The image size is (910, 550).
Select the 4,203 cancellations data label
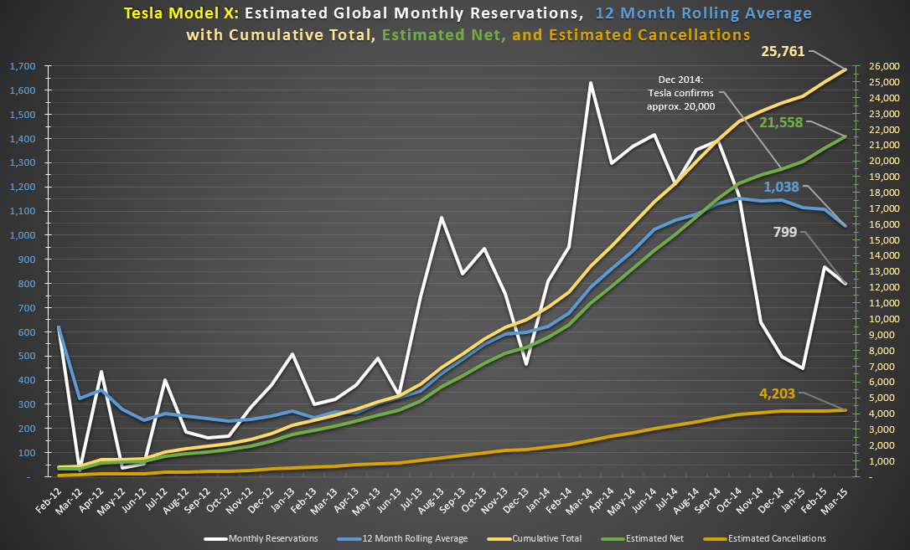pos(777,394)
